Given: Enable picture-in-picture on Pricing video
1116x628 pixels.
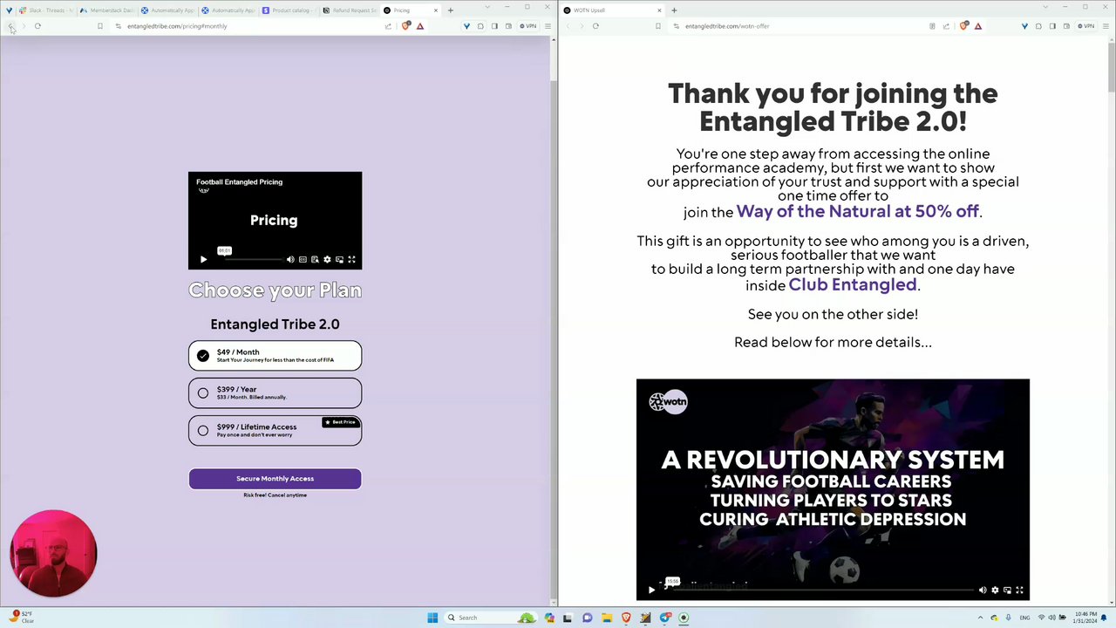Looking at the screenshot, I should tap(339, 259).
